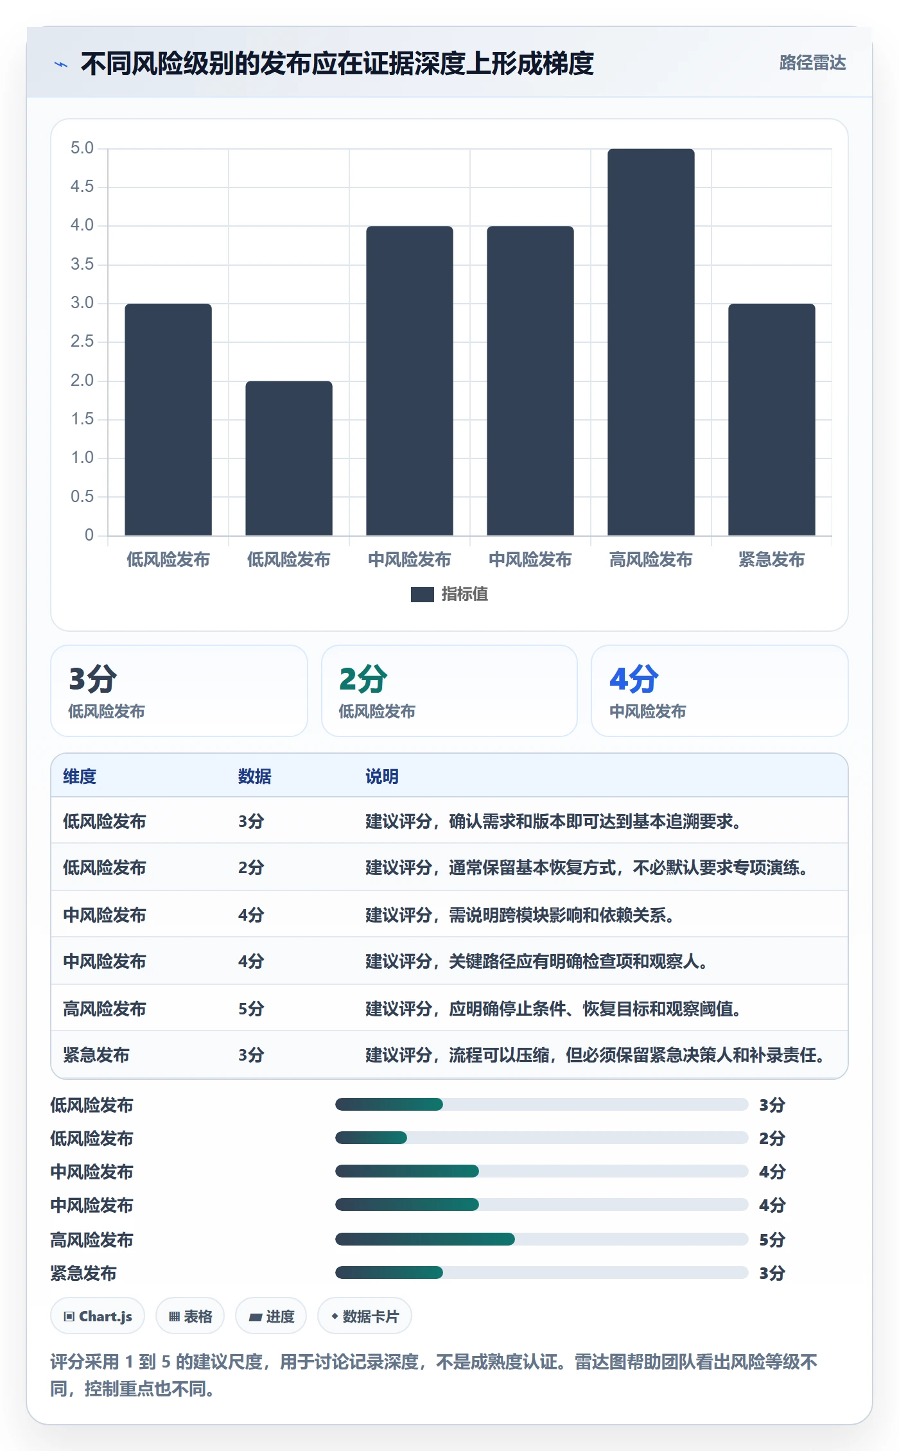Select the row mentioning 不必默认要求专项演练
The height and width of the screenshot is (1451, 899).
tap(449, 867)
